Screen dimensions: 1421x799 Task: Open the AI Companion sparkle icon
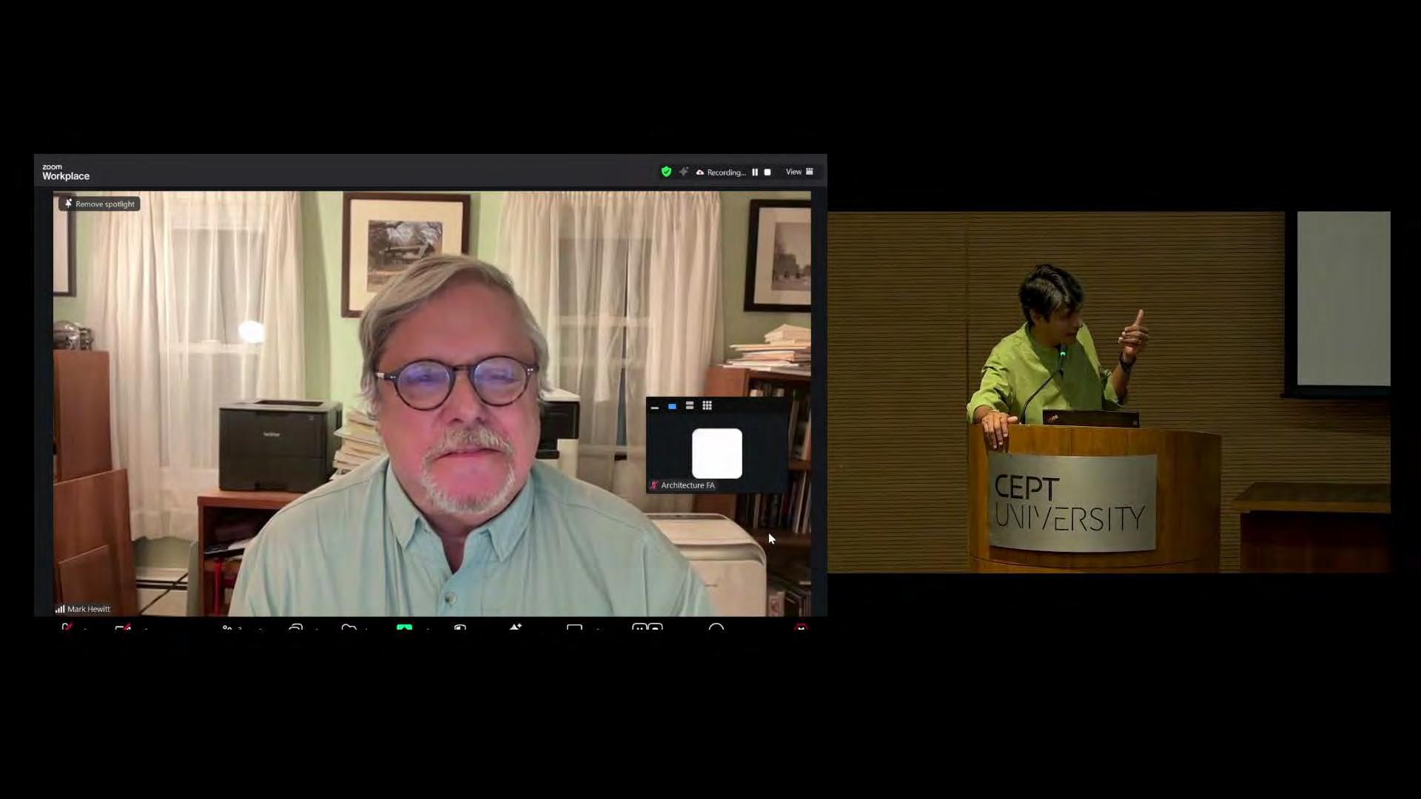pyautogui.click(x=684, y=172)
